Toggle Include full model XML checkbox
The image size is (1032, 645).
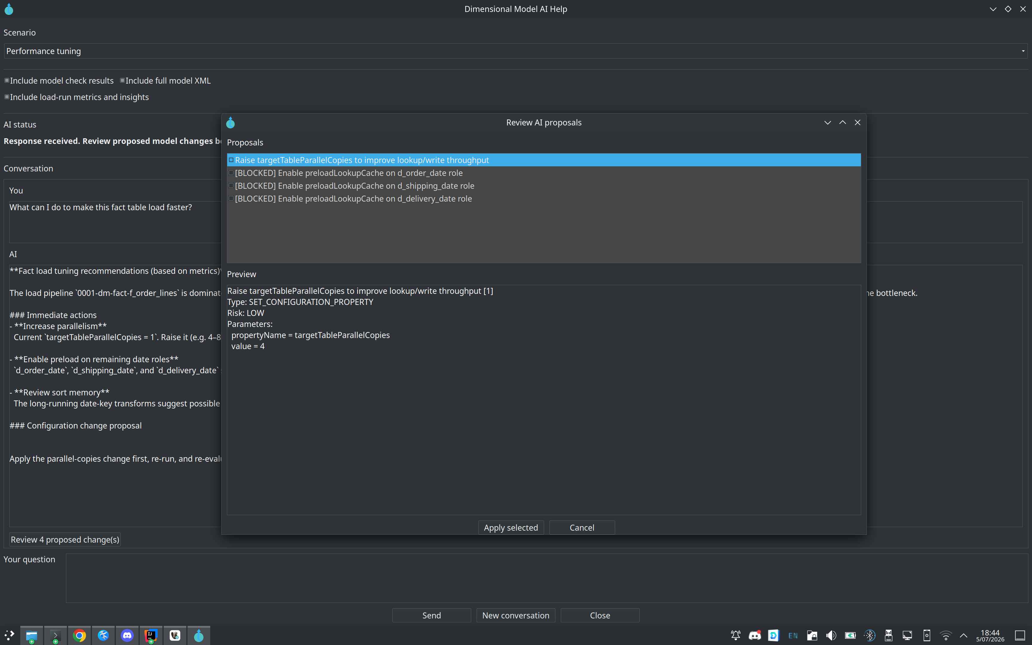[122, 81]
